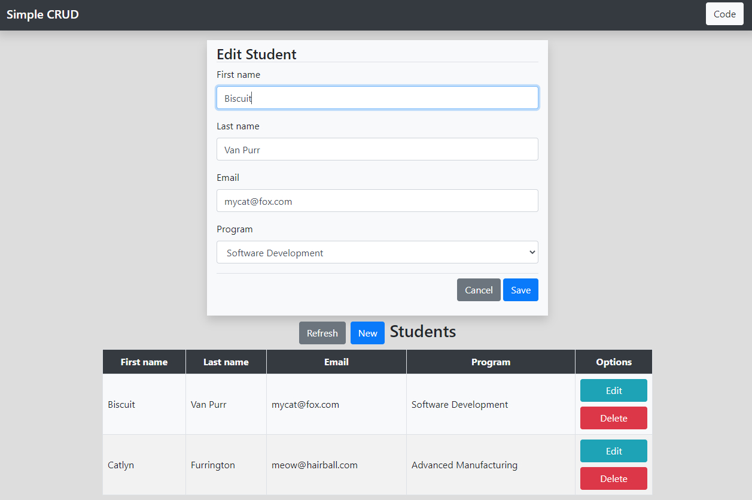Click the Email column header

pos(336,362)
